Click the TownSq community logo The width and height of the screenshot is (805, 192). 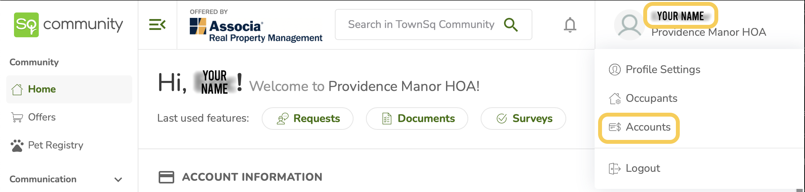68,25
